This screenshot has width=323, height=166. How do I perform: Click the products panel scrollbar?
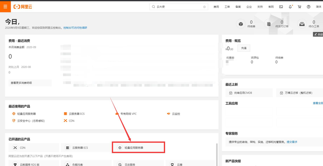click(216, 154)
